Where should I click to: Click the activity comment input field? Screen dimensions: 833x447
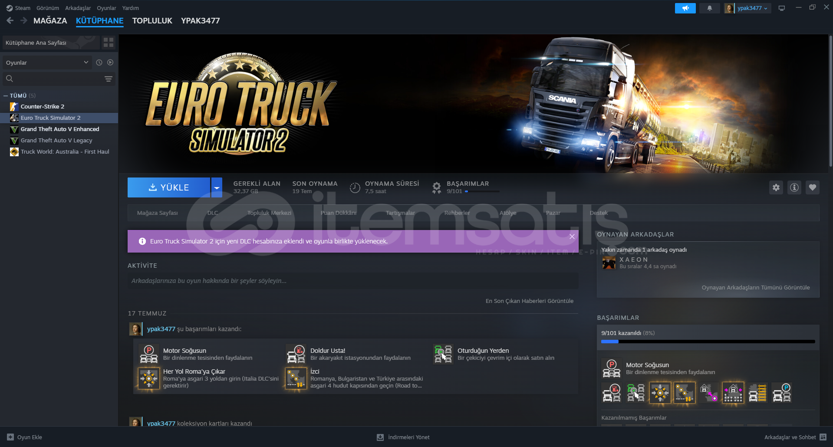pos(353,281)
